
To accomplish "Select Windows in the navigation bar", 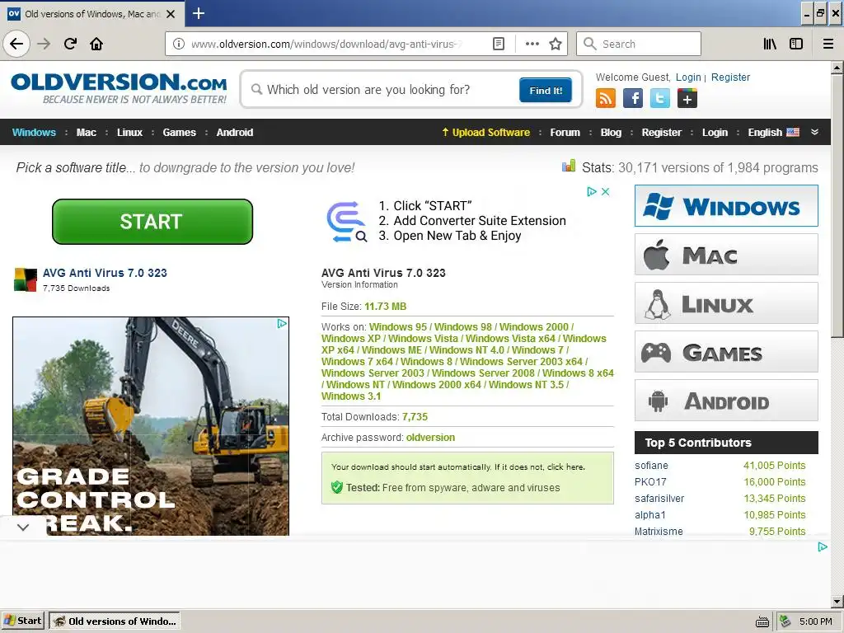I will click(x=34, y=133).
